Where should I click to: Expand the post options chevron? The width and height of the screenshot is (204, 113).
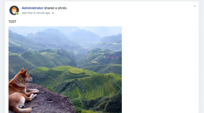click(195, 6)
